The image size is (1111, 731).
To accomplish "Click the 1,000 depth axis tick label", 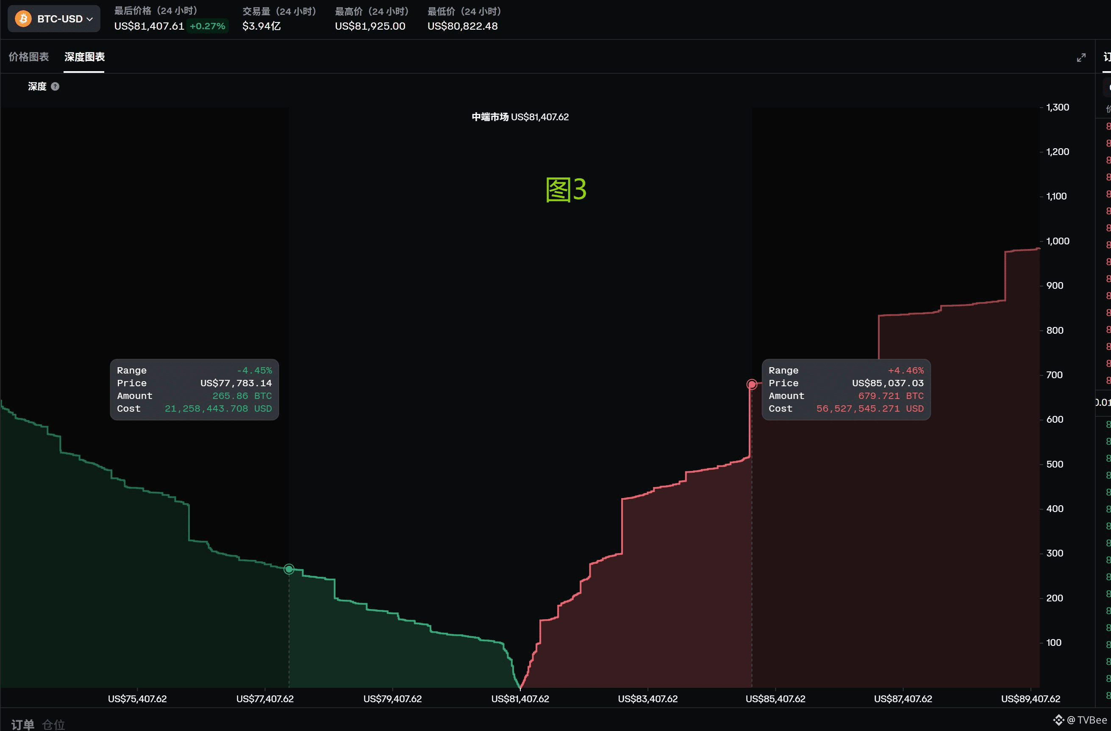I will [x=1057, y=241].
